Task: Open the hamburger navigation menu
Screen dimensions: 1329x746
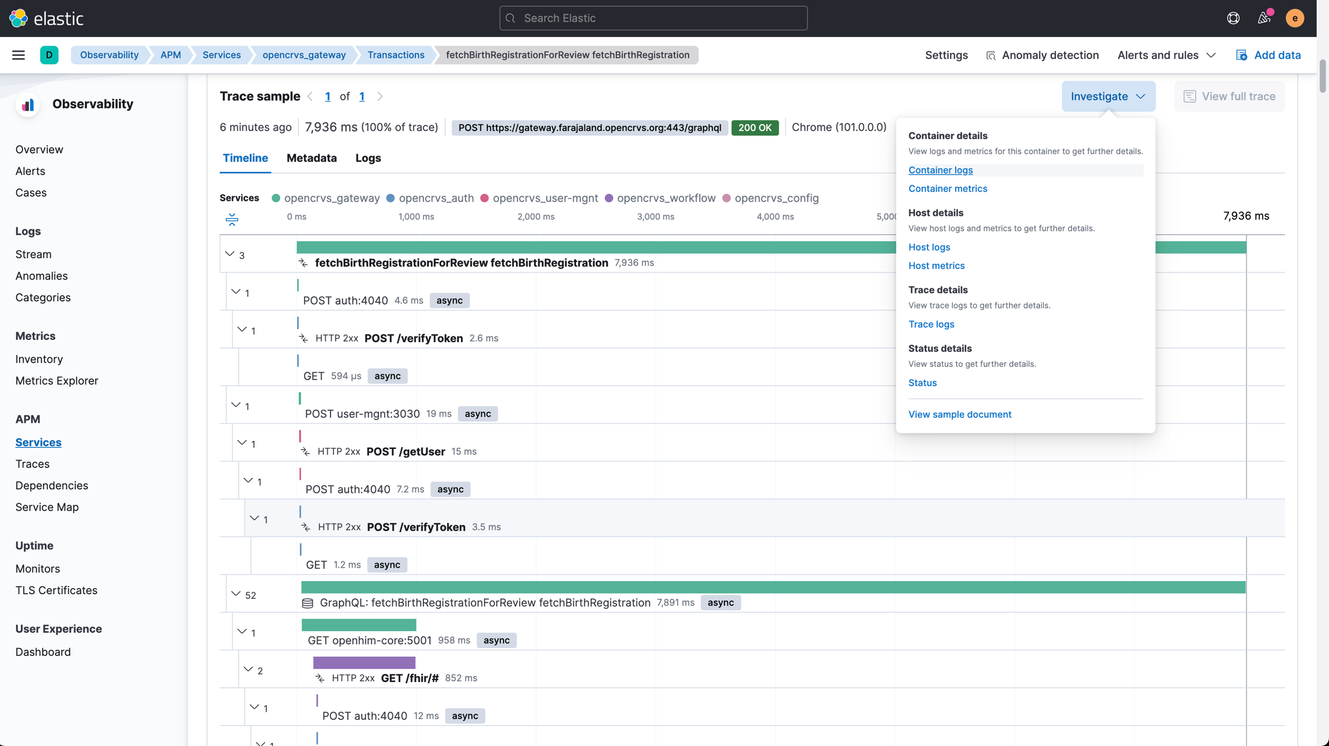Action: pyautogui.click(x=18, y=55)
